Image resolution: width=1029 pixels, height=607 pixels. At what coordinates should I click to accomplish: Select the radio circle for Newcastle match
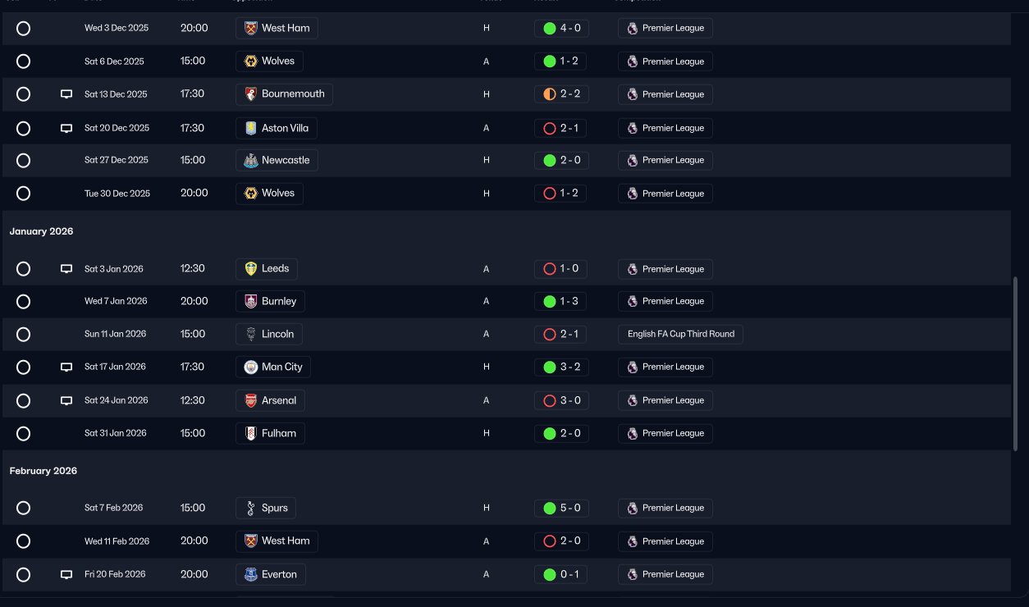pyautogui.click(x=23, y=160)
